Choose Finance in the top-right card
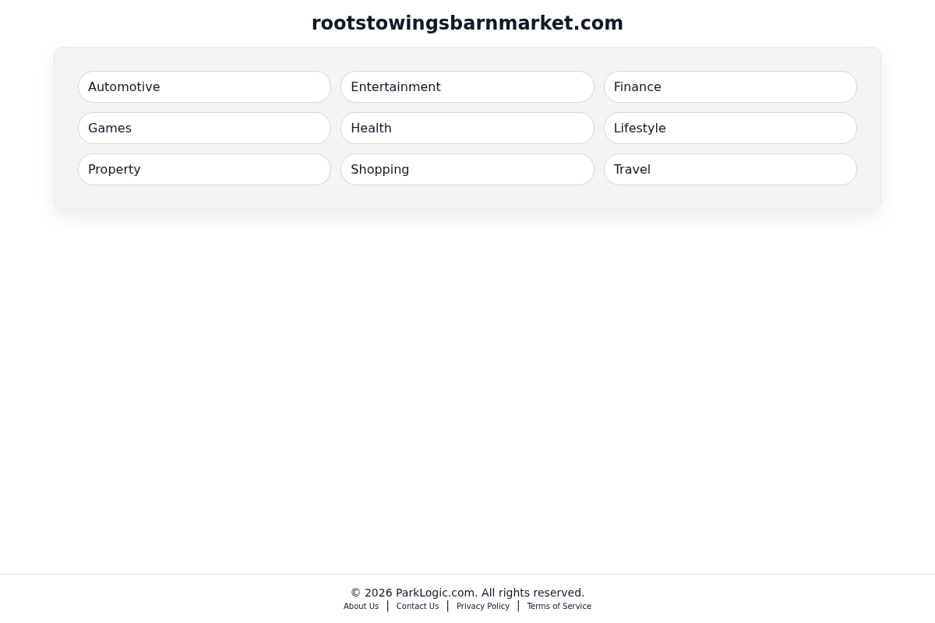 point(730,86)
